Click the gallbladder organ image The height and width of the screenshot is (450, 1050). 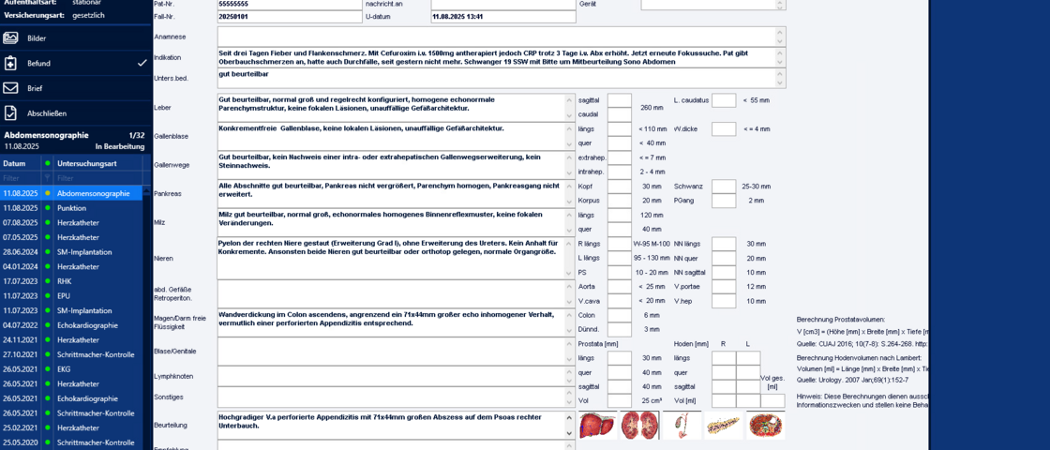[x=682, y=426]
